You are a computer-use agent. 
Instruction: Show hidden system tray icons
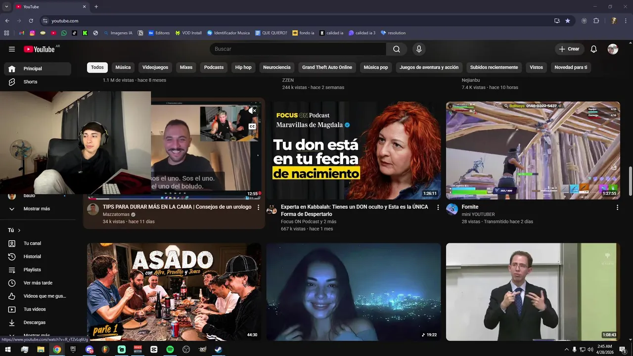(x=566, y=350)
